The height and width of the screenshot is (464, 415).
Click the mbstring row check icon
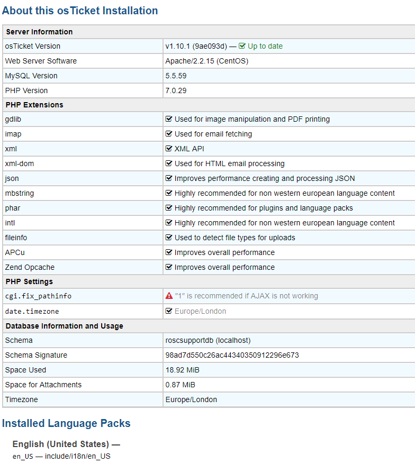coord(169,193)
